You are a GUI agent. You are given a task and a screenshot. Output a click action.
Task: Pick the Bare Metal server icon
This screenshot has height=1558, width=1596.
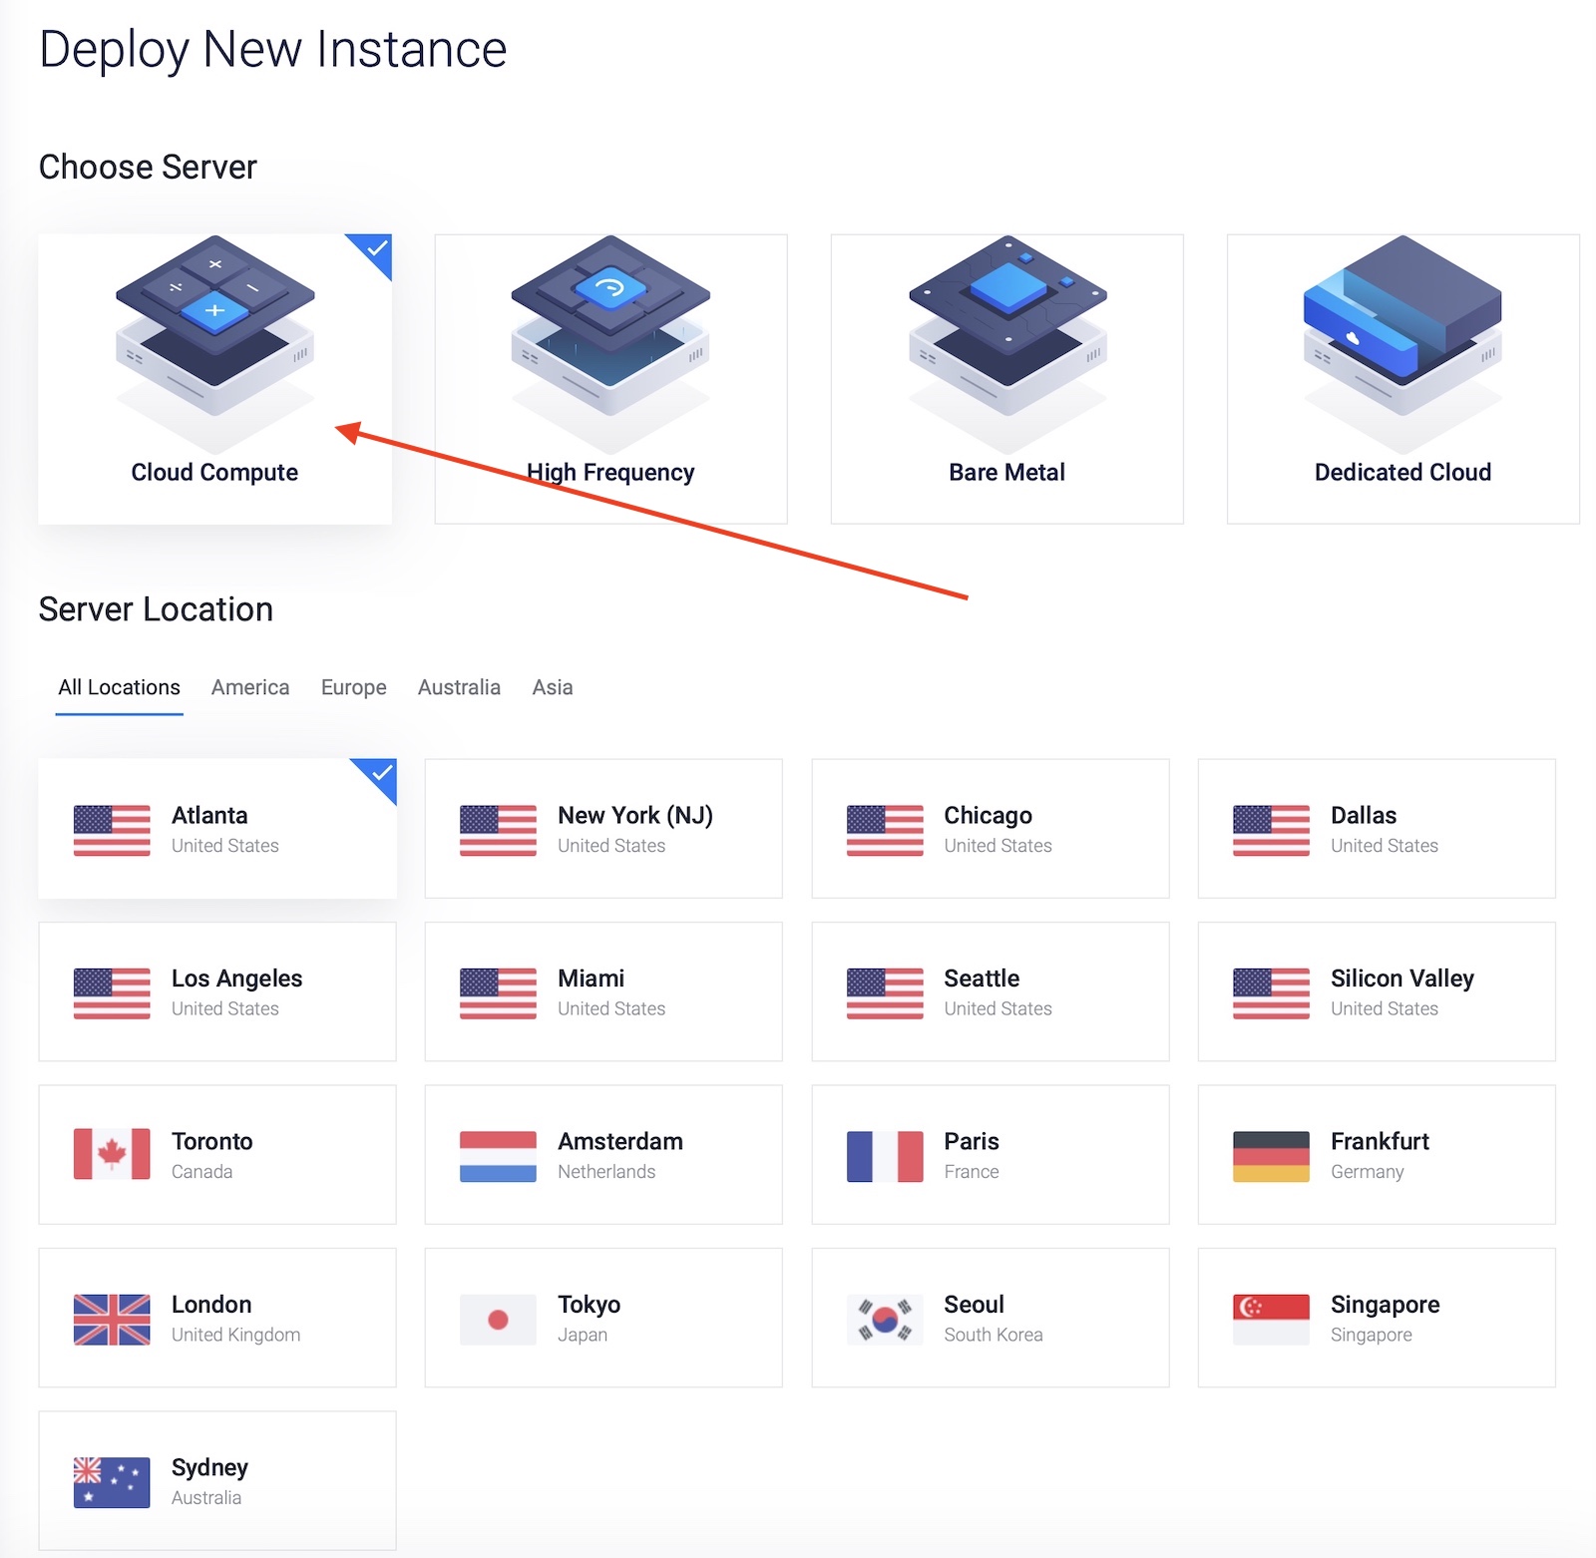[x=1007, y=329]
